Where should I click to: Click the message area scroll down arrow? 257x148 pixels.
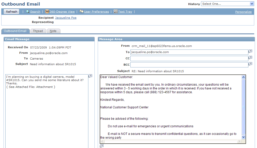[x=243, y=137]
